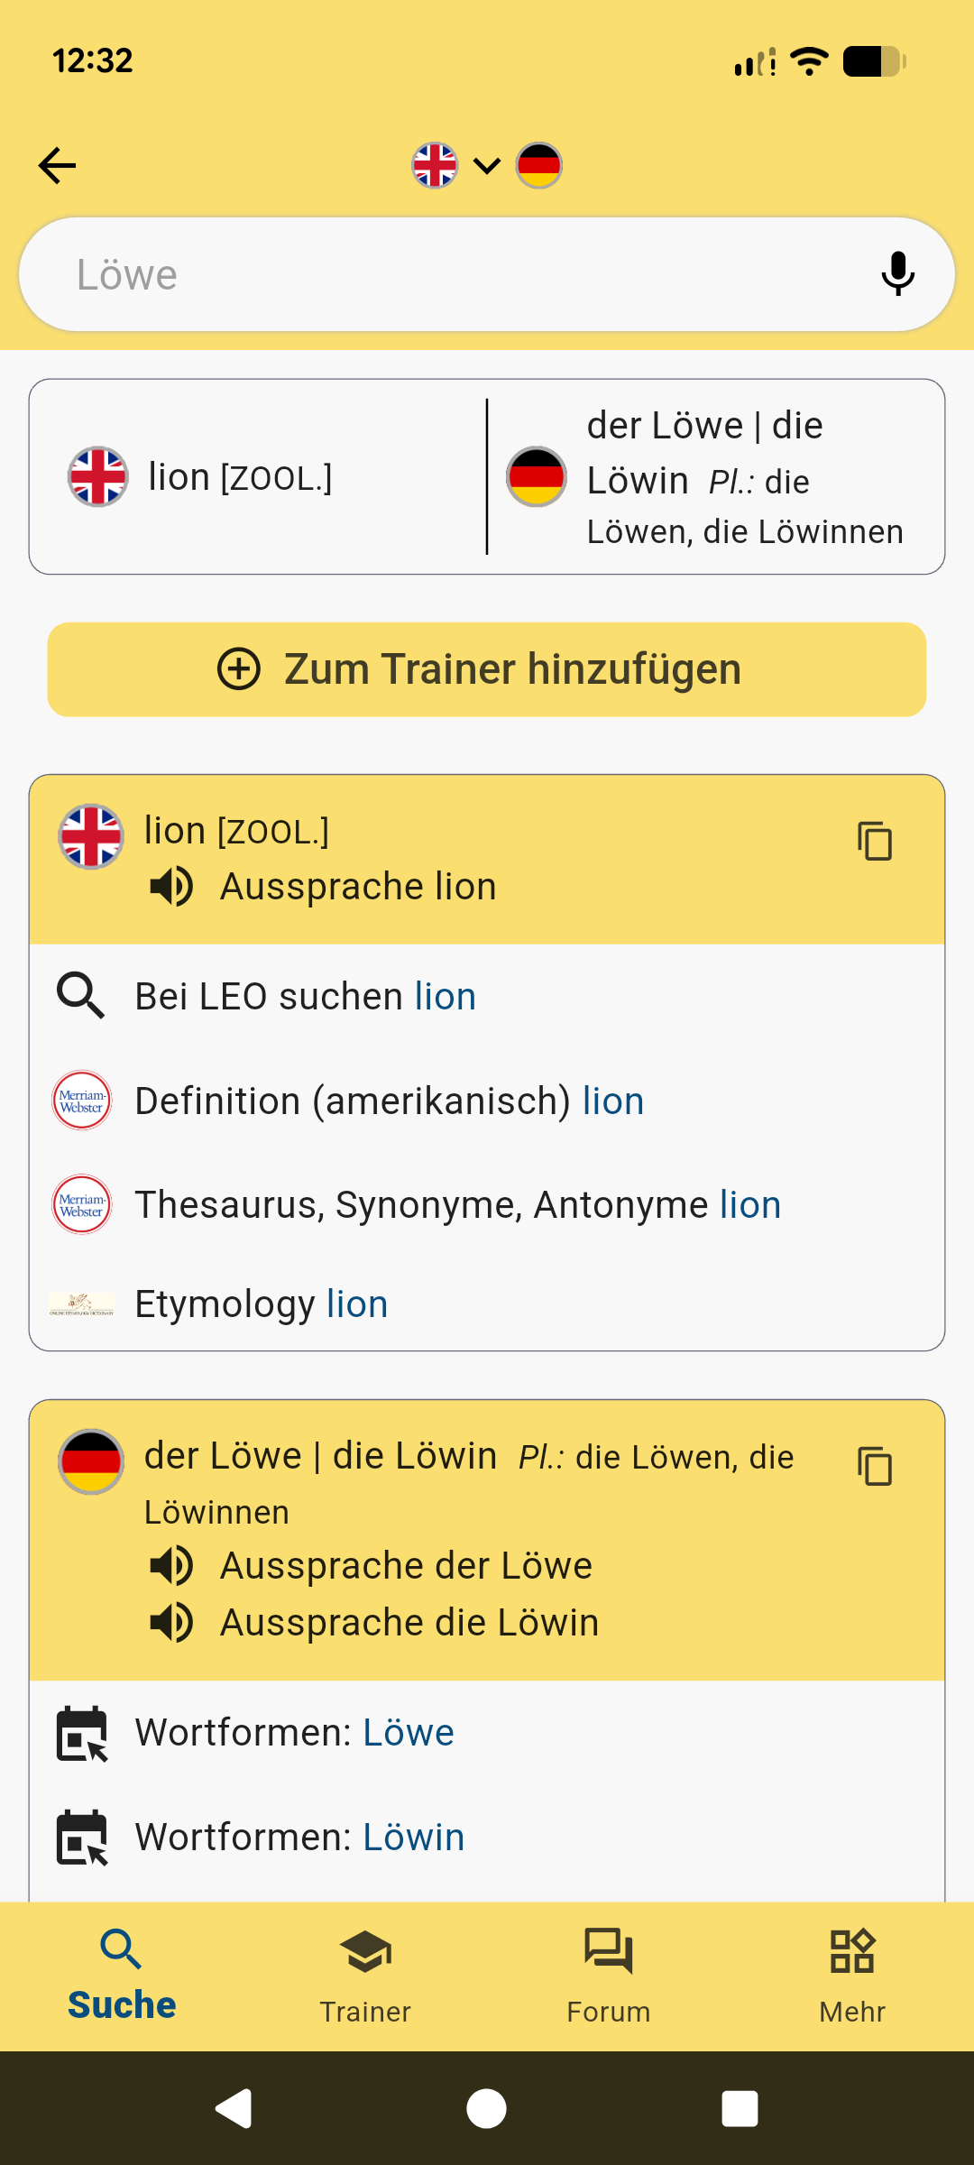Open the Forum tab
Viewport: 974px width, 2165px height.
(609, 1976)
